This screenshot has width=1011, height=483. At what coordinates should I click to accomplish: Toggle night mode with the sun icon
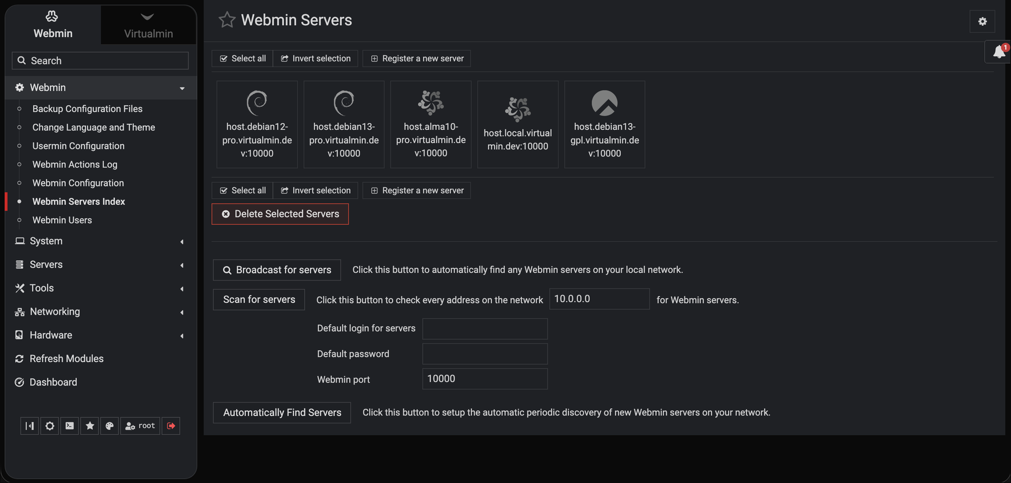pos(49,426)
